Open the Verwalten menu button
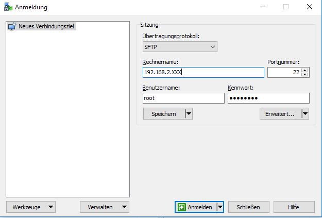Viewport: 322px width, 218px height. click(x=105, y=207)
